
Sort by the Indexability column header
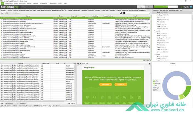[95, 16]
